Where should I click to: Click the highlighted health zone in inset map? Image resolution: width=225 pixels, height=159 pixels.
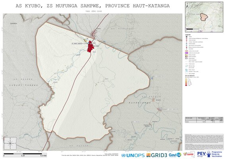pyautogui.click(x=204, y=17)
